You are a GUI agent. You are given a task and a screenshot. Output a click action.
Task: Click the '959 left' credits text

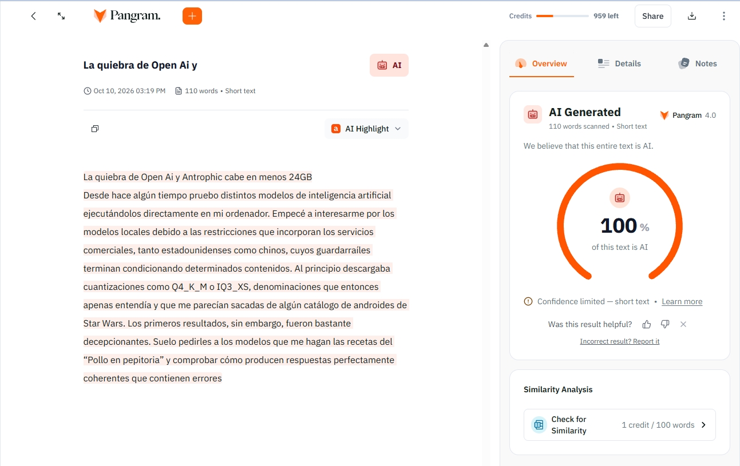606,16
